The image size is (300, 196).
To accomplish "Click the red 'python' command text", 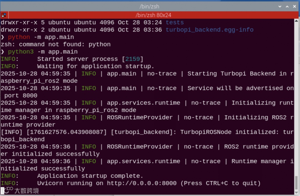I will (x=19, y=37).
